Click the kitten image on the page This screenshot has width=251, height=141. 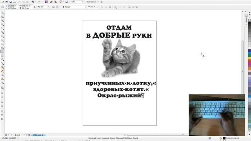pos(121,58)
